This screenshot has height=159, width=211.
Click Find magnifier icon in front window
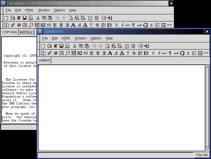click(x=108, y=46)
